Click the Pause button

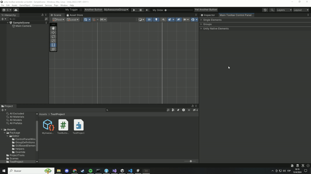point(140,10)
